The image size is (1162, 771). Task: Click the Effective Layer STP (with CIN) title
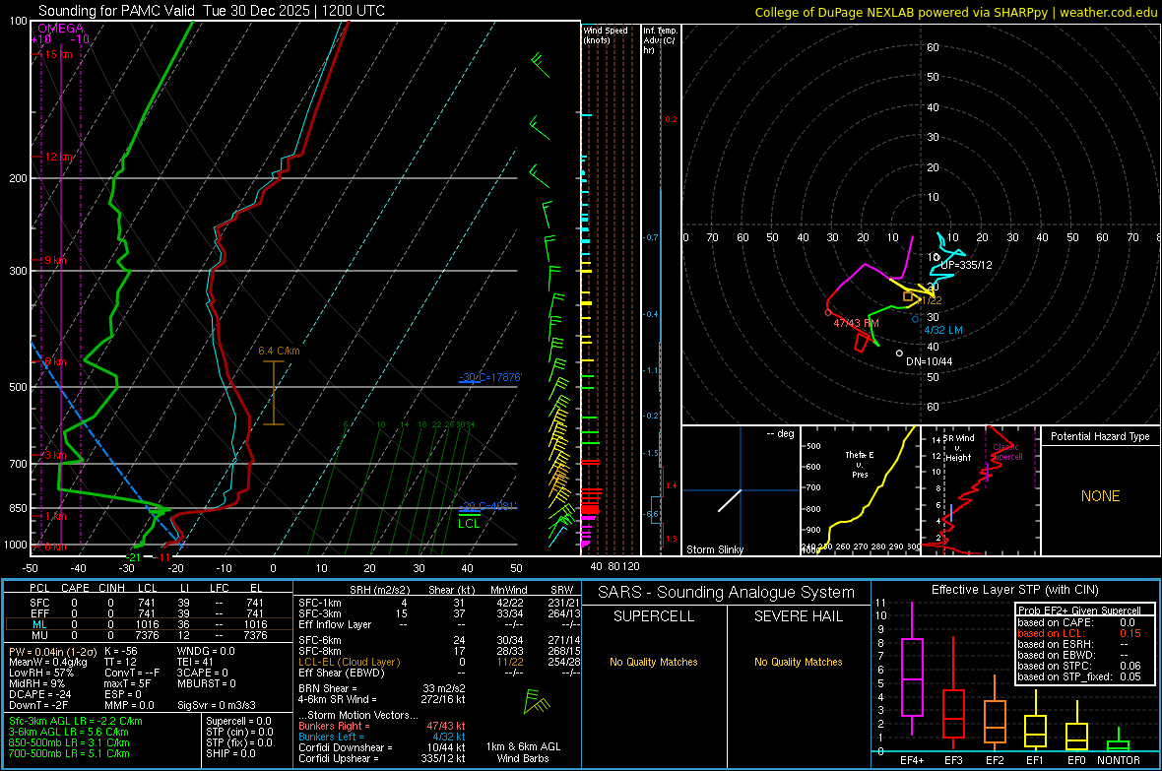[1014, 590]
